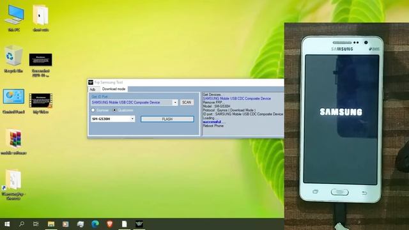Click the 'Get ID Port' label
This screenshot has height=230, width=409.
(x=100, y=96)
